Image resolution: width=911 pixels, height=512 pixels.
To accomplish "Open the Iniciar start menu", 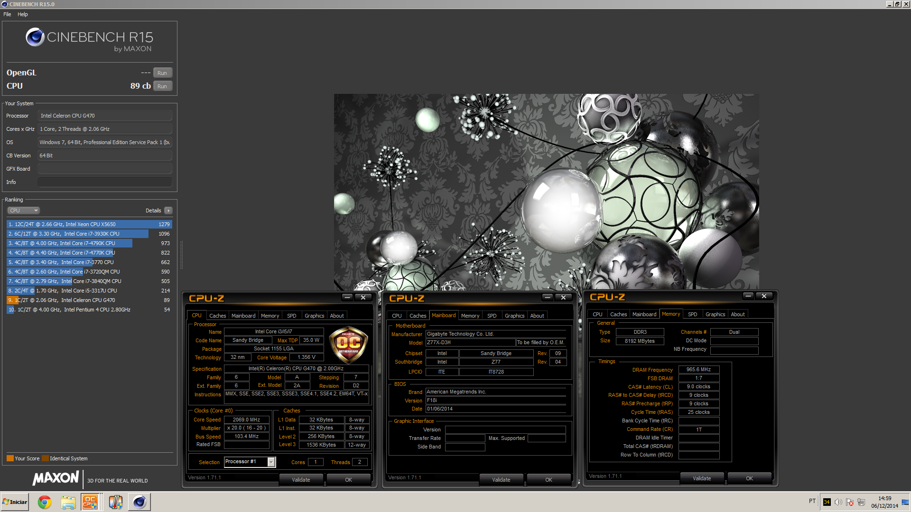I will tap(15, 502).
